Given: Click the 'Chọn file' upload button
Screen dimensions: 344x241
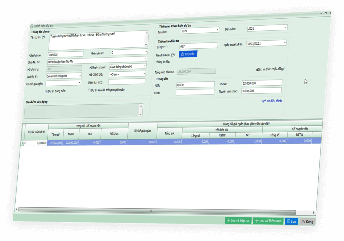Looking at the screenshot, I should pos(187,54).
